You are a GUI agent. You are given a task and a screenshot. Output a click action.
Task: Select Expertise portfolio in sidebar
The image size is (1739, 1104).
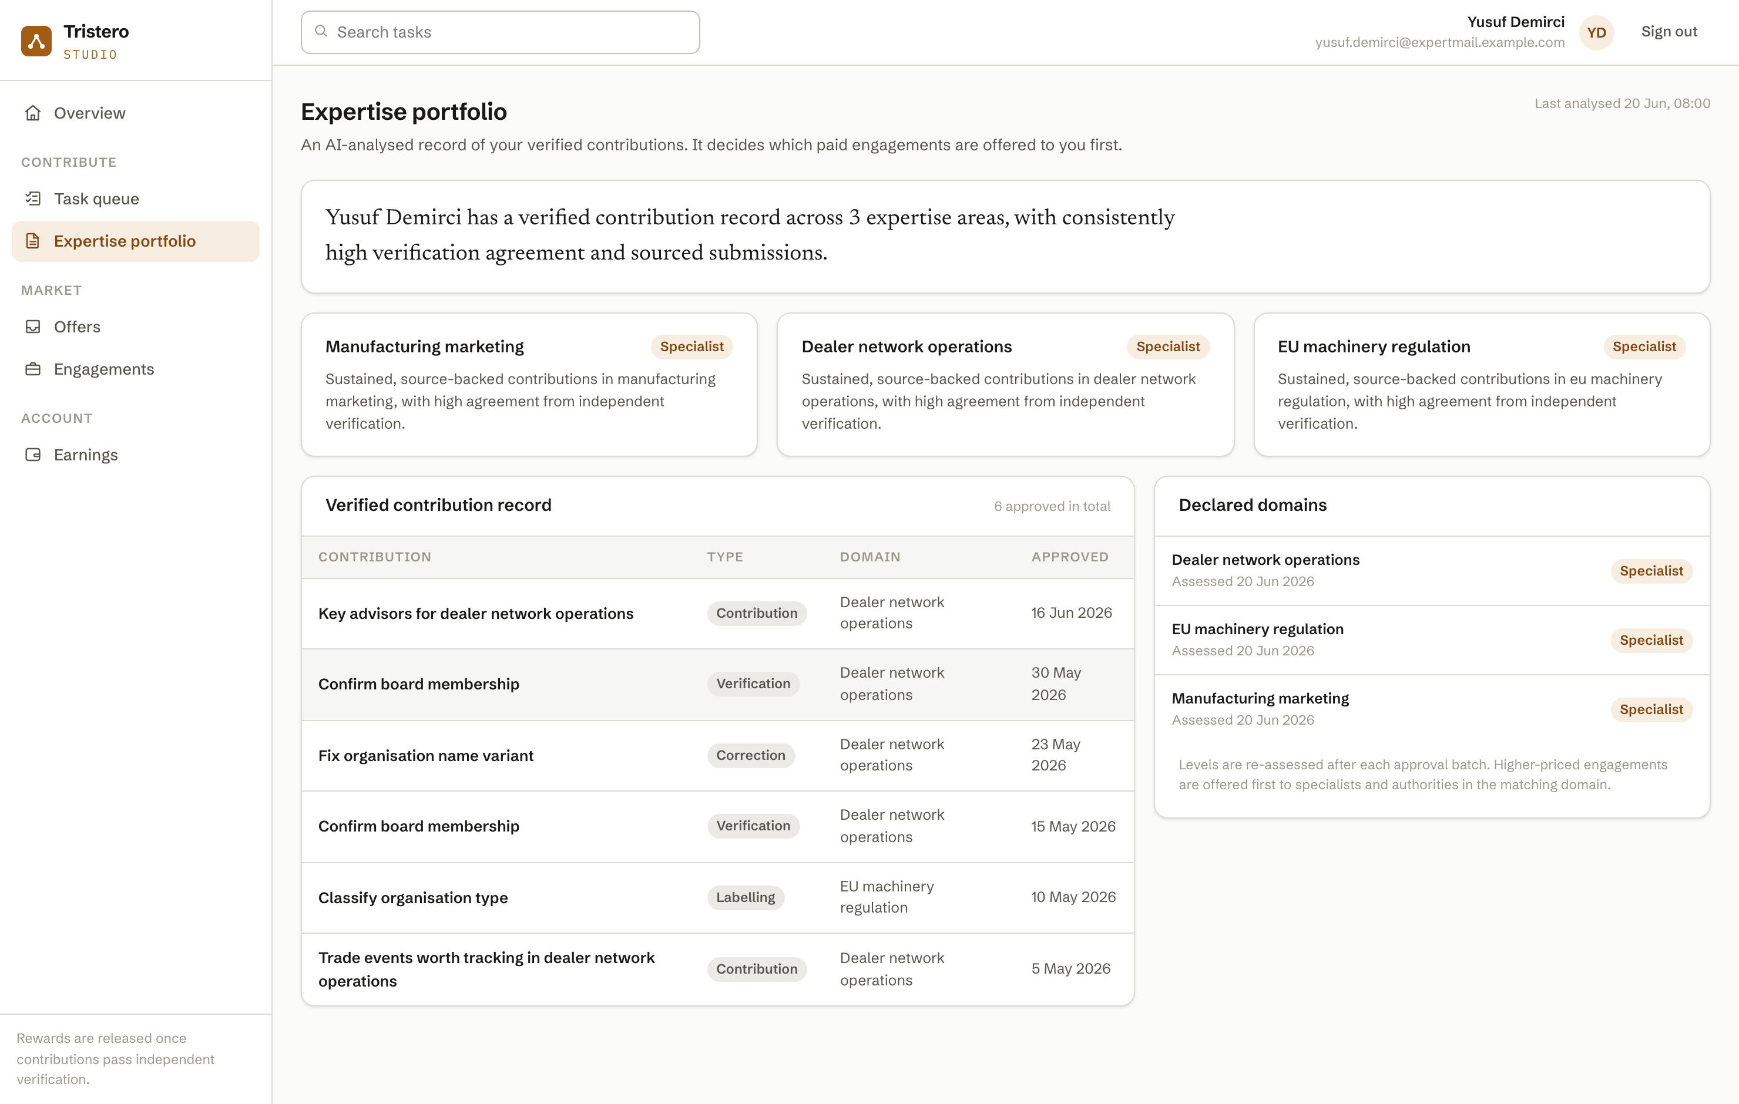pos(136,241)
